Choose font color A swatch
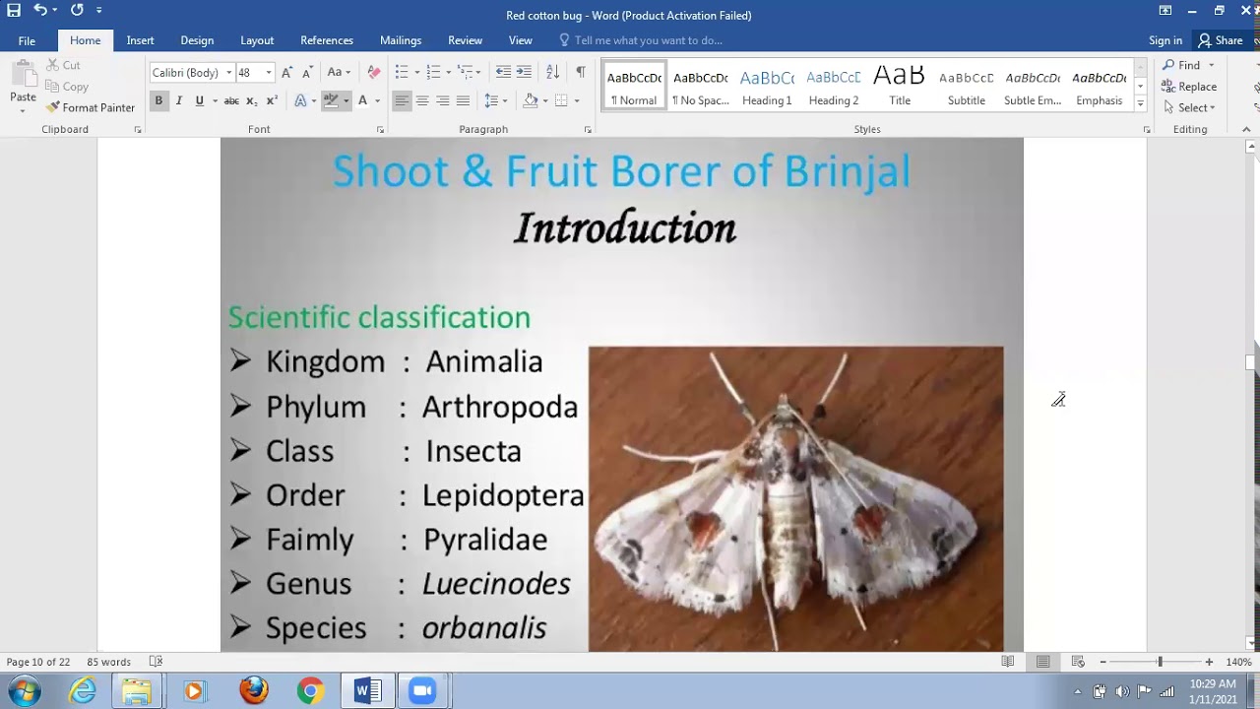This screenshot has height=709, width=1260. click(362, 100)
